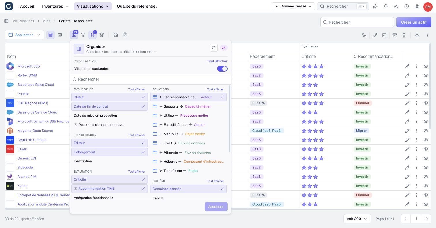This screenshot has width=436, height=228.
Task: Focus the global Rechercher field with ⌘K
Action: (343, 6)
